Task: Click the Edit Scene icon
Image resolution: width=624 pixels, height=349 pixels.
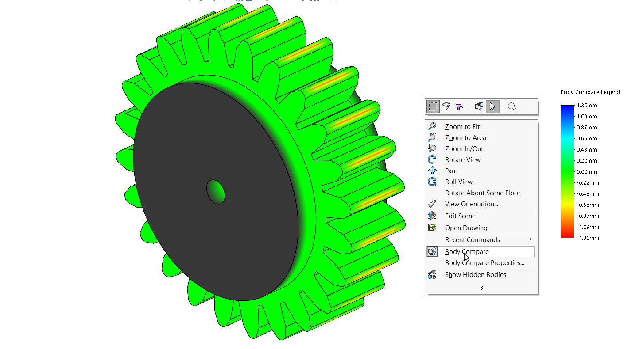Action: (432, 216)
